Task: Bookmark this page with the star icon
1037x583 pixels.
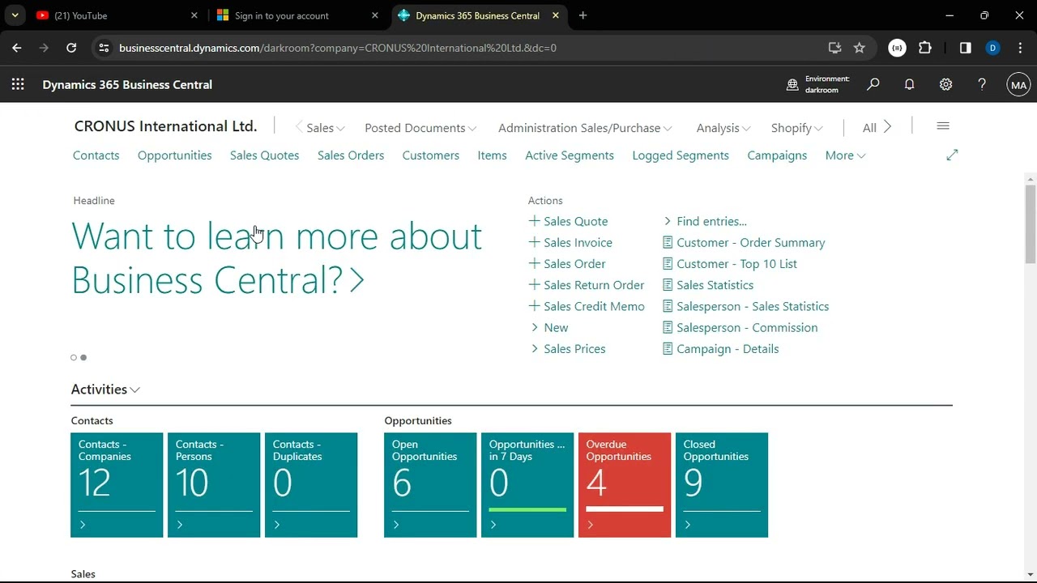Action: (860, 48)
